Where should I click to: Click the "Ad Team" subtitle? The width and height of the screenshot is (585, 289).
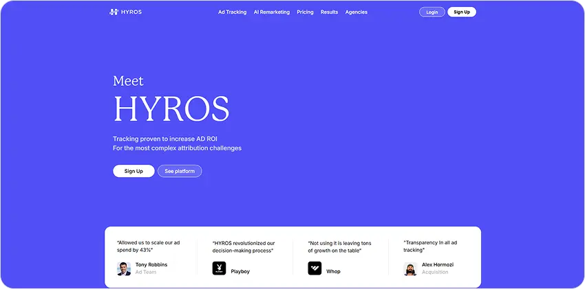(145, 272)
